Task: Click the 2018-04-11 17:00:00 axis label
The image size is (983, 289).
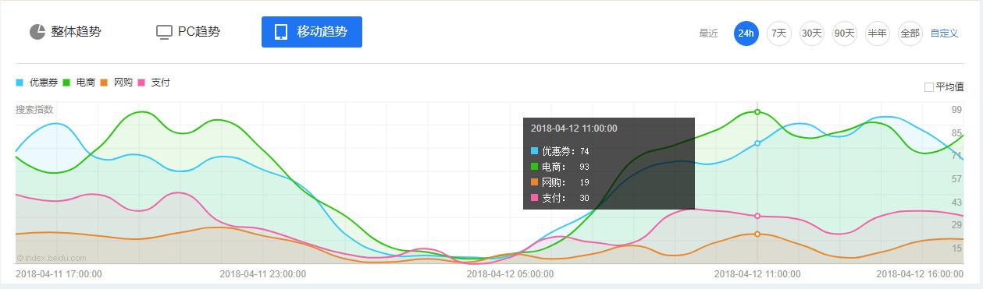Action: (x=59, y=274)
